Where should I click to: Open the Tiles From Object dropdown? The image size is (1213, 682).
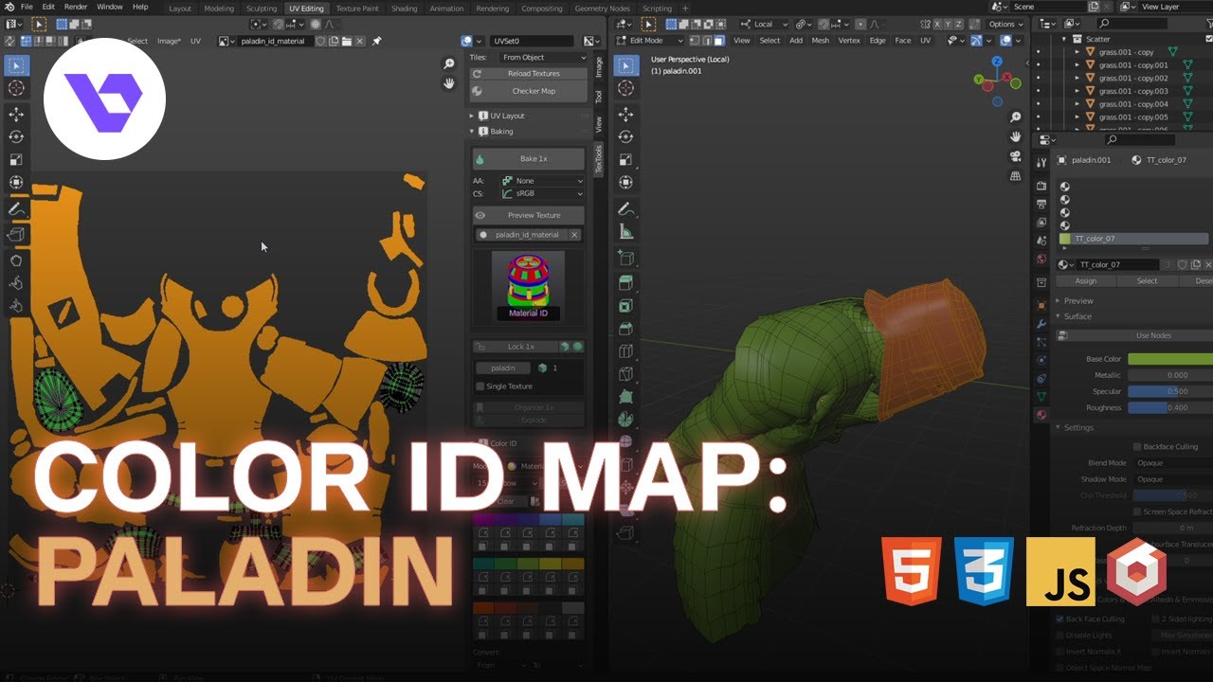point(544,58)
